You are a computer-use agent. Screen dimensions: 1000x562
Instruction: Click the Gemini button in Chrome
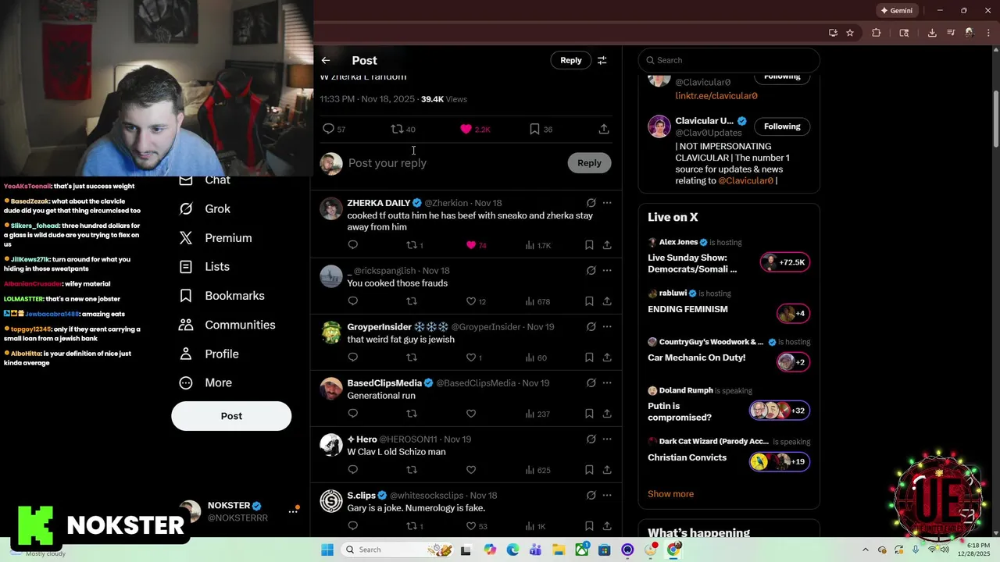[897, 11]
